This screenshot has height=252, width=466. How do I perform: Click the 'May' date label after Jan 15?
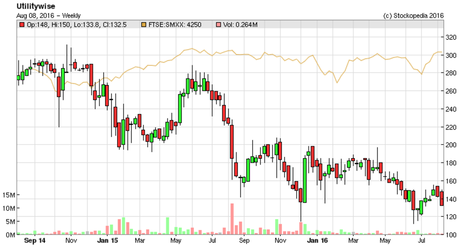(x=176, y=240)
